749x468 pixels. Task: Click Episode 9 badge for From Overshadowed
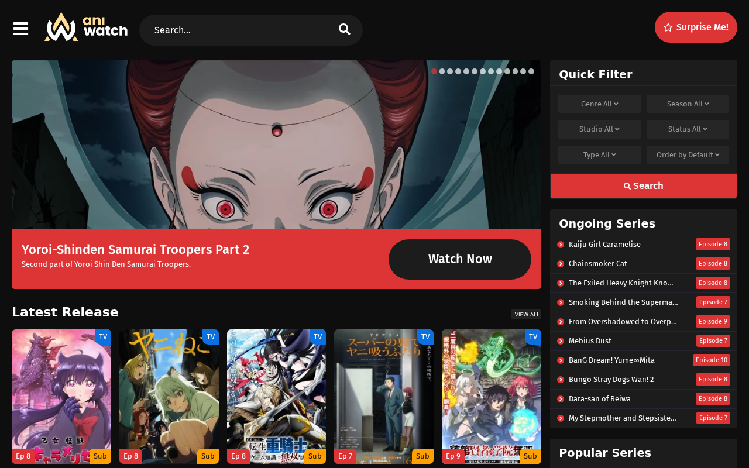click(x=713, y=322)
